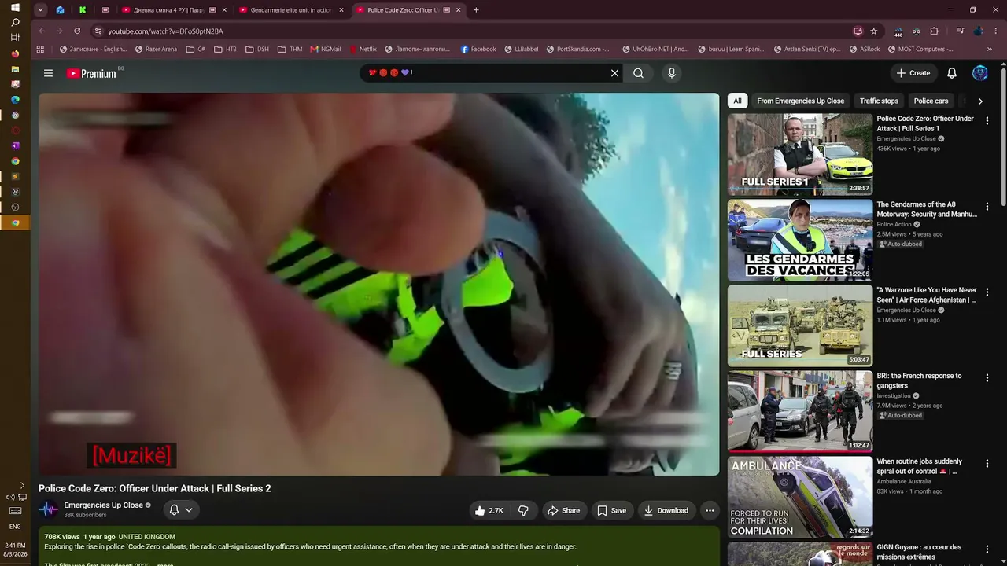
Task: Open the Windows Start menu
Action: pos(15,8)
